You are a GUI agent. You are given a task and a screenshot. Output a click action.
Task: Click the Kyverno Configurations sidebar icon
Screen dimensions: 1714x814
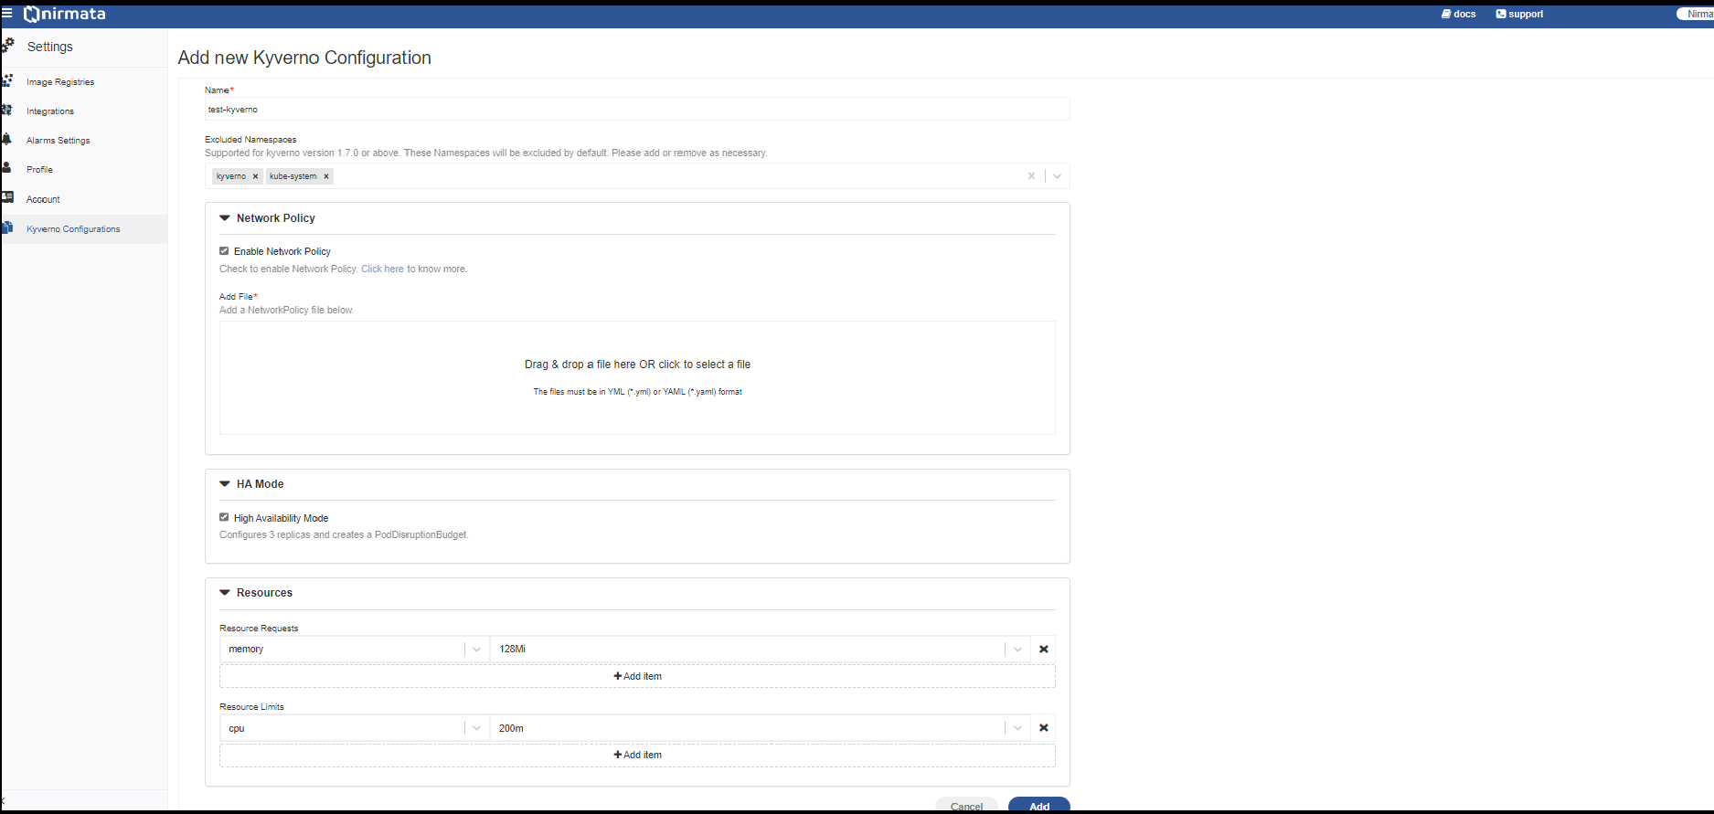coord(7,227)
